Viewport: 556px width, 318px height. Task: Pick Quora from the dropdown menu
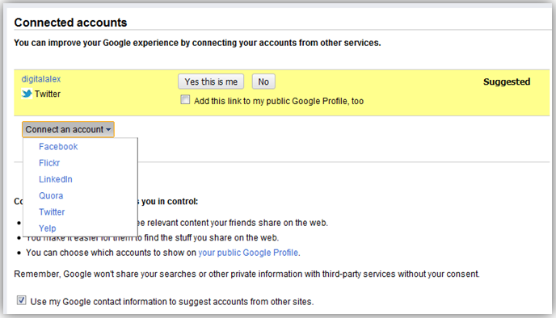coord(51,195)
